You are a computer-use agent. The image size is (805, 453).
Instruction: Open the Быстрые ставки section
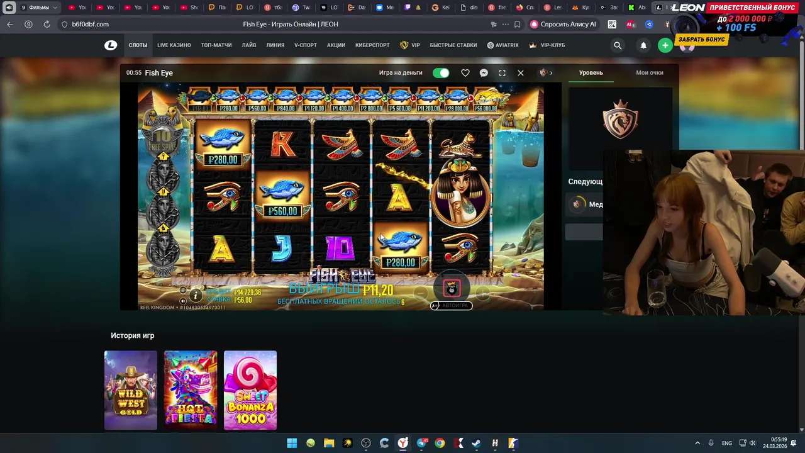pos(453,45)
